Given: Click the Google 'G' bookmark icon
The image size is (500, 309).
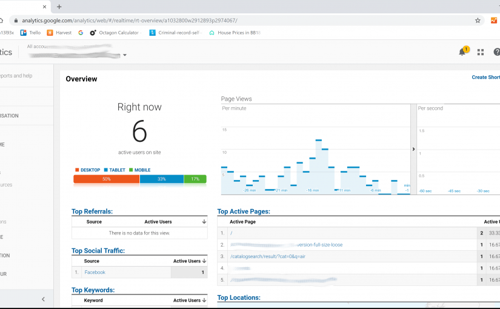Looking at the screenshot, I should click(x=81, y=33).
